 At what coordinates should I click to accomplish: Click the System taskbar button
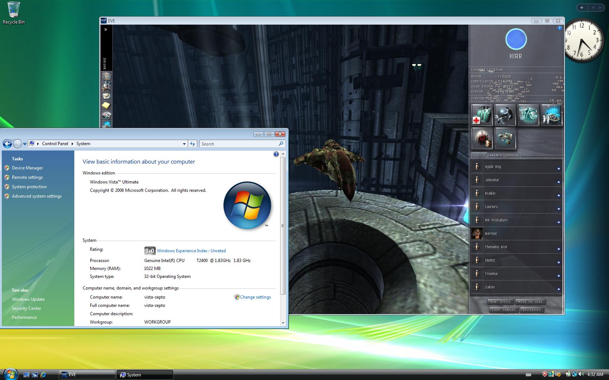click(145, 375)
